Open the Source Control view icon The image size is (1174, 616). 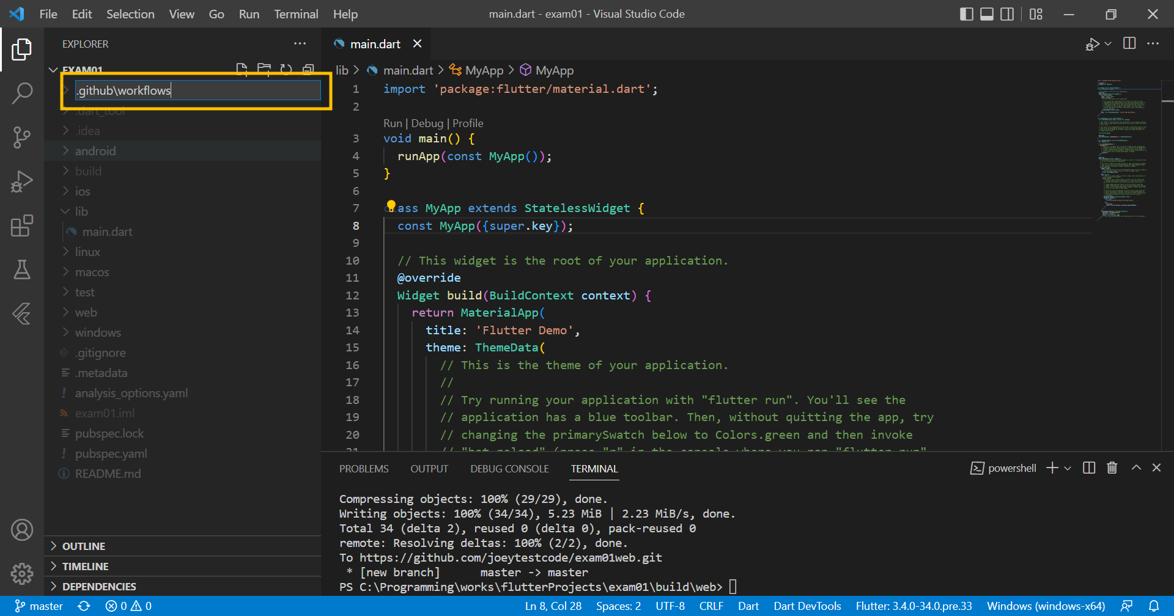pos(22,137)
